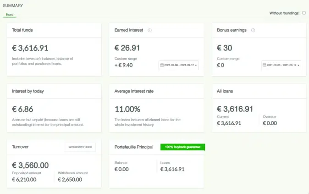The width and height of the screenshot is (309, 194).
Task: Click the All loans card title
Action: pyautogui.click(x=225, y=91)
